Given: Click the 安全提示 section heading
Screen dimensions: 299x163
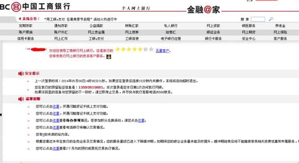Looking at the screenshot, I should click(x=32, y=73).
